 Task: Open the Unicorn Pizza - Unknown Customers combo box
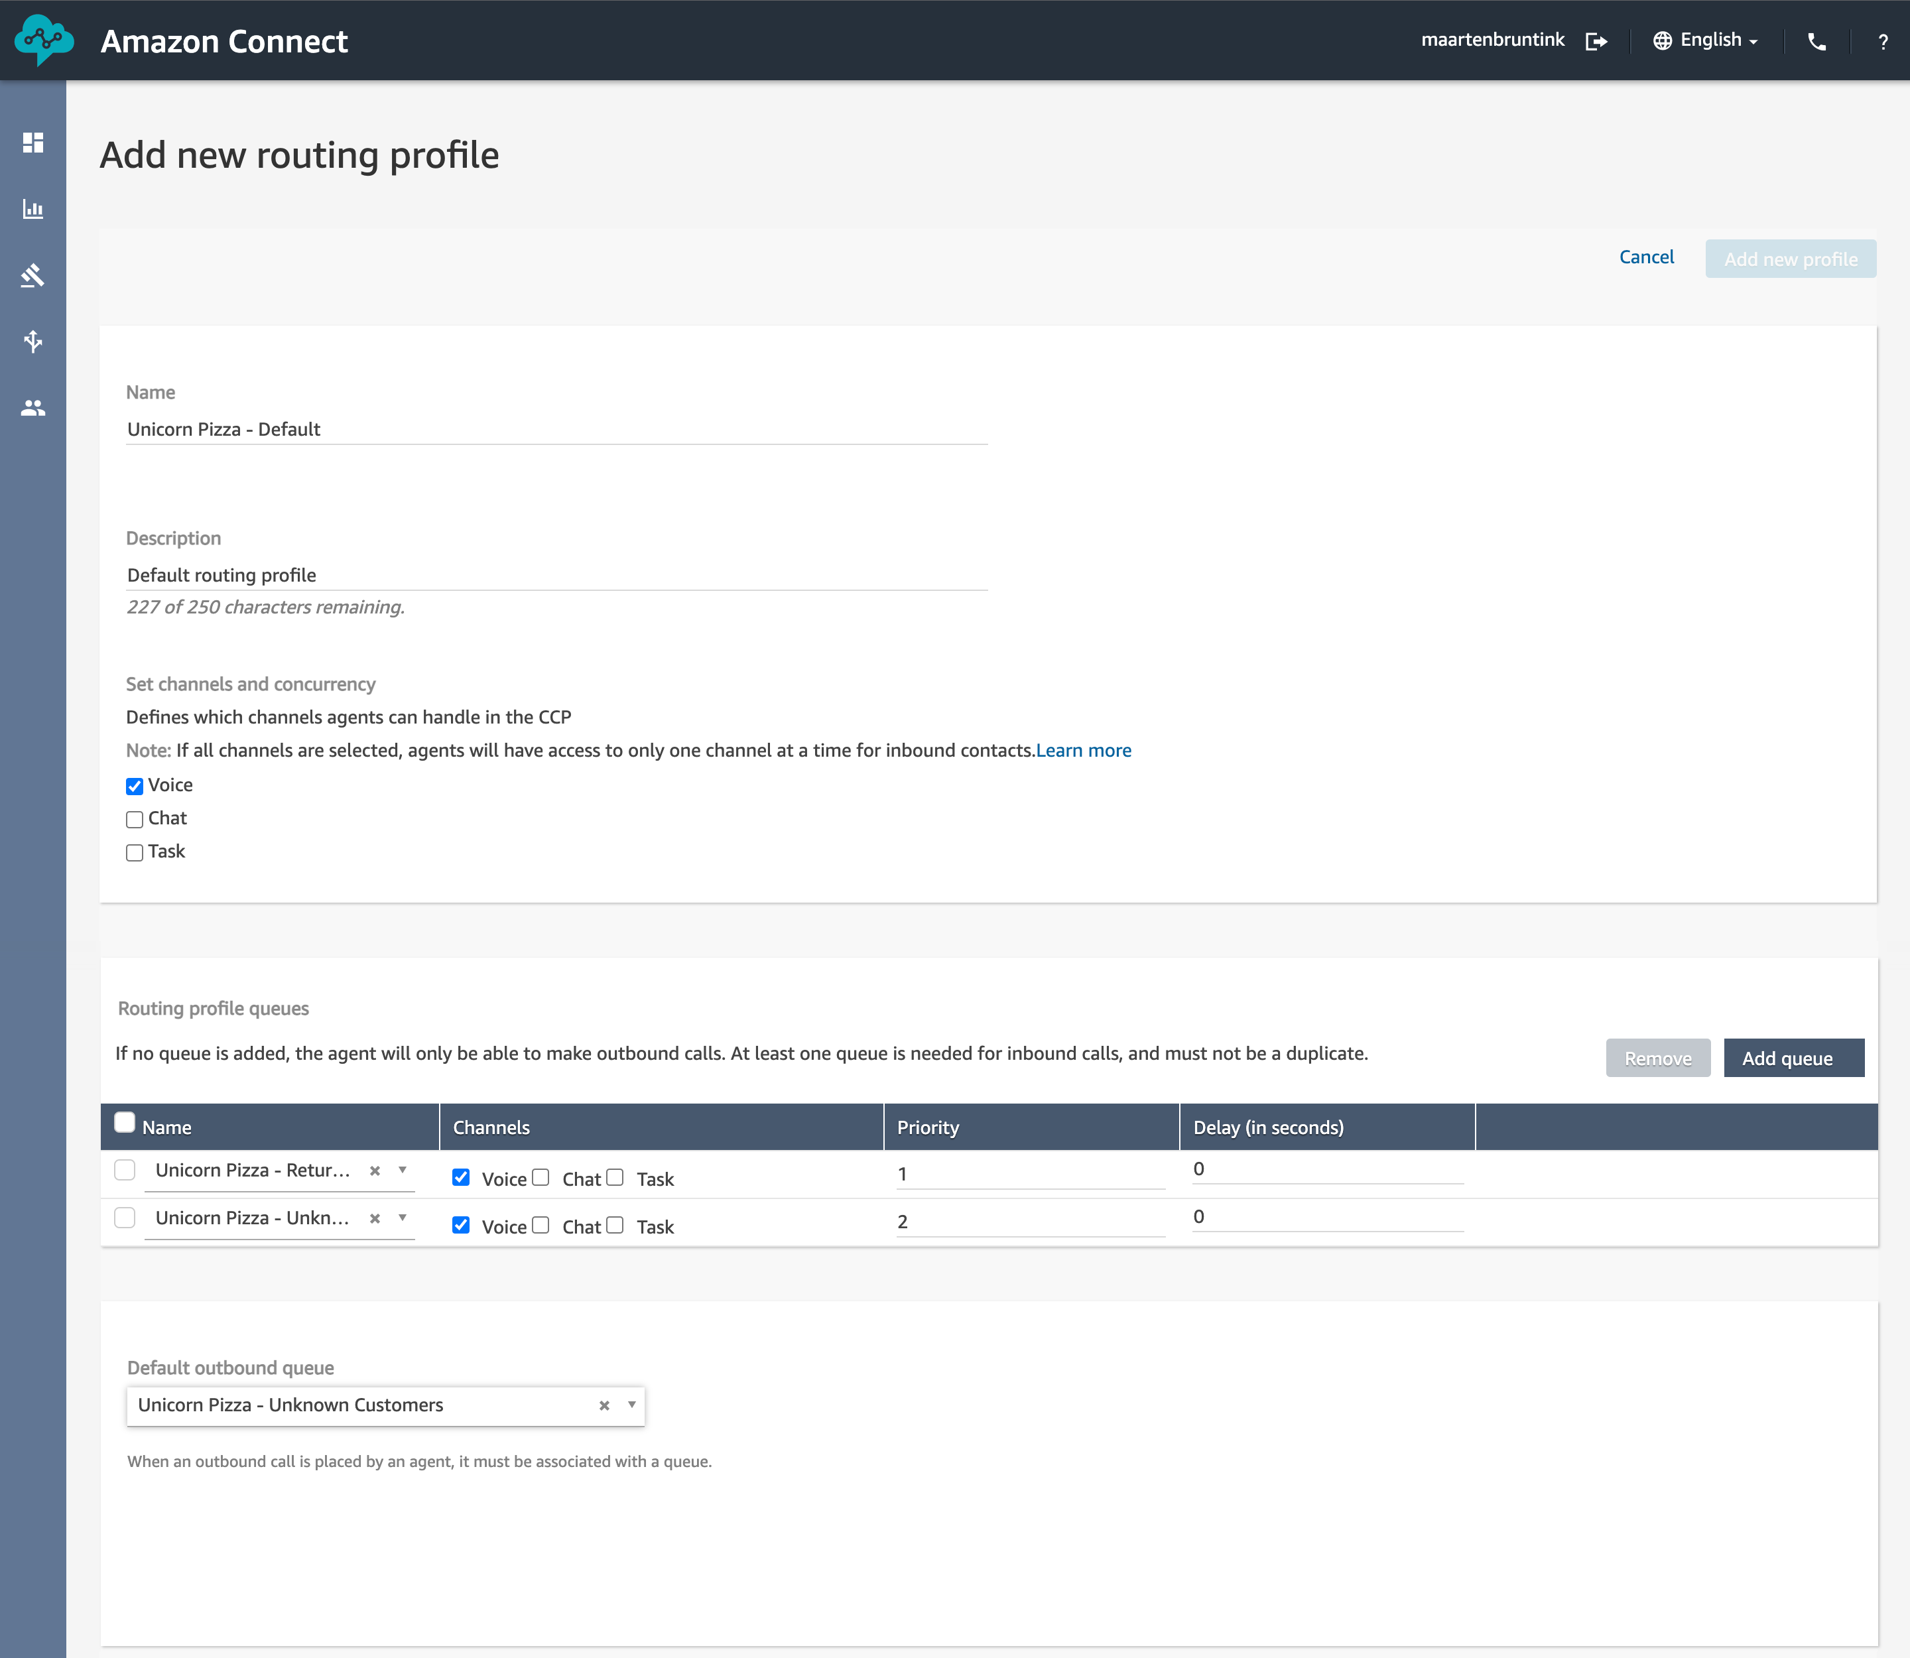click(385, 1405)
